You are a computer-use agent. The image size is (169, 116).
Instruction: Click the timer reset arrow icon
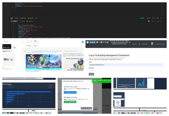coord(106,42)
